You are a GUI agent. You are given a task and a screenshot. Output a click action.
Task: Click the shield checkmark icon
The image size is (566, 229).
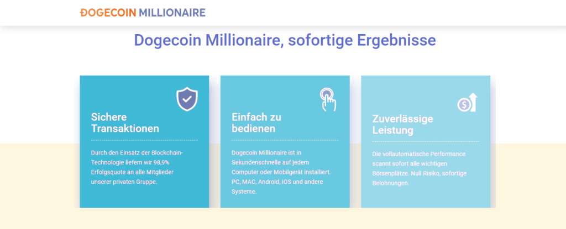click(187, 99)
